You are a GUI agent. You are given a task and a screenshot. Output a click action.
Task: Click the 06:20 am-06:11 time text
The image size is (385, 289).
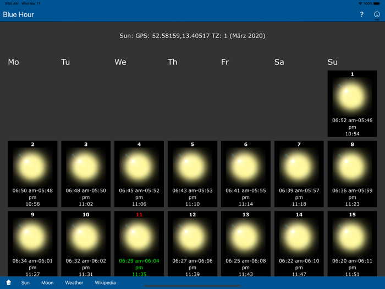[352, 261]
